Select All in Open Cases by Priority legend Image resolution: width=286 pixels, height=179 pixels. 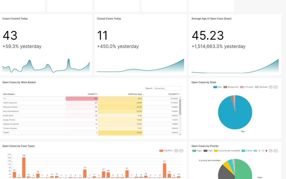click(271, 151)
